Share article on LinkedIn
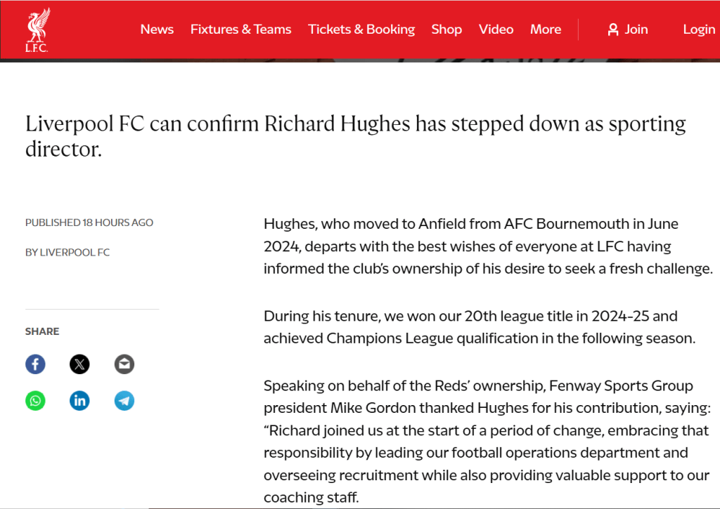The width and height of the screenshot is (720, 509). (79, 401)
